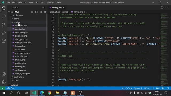Image resolution: width=171 pixels, height=96 pixels.
Task: Open the Manage gear icon
Action: point(3,82)
